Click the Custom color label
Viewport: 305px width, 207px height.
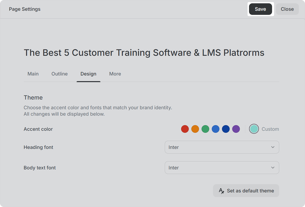click(x=270, y=129)
